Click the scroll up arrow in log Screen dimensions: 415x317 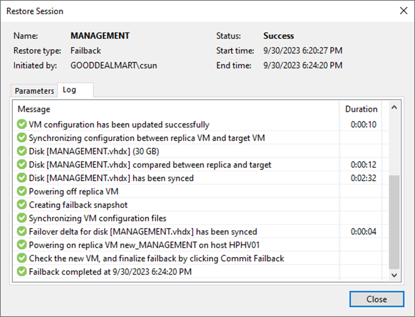point(394,108)
